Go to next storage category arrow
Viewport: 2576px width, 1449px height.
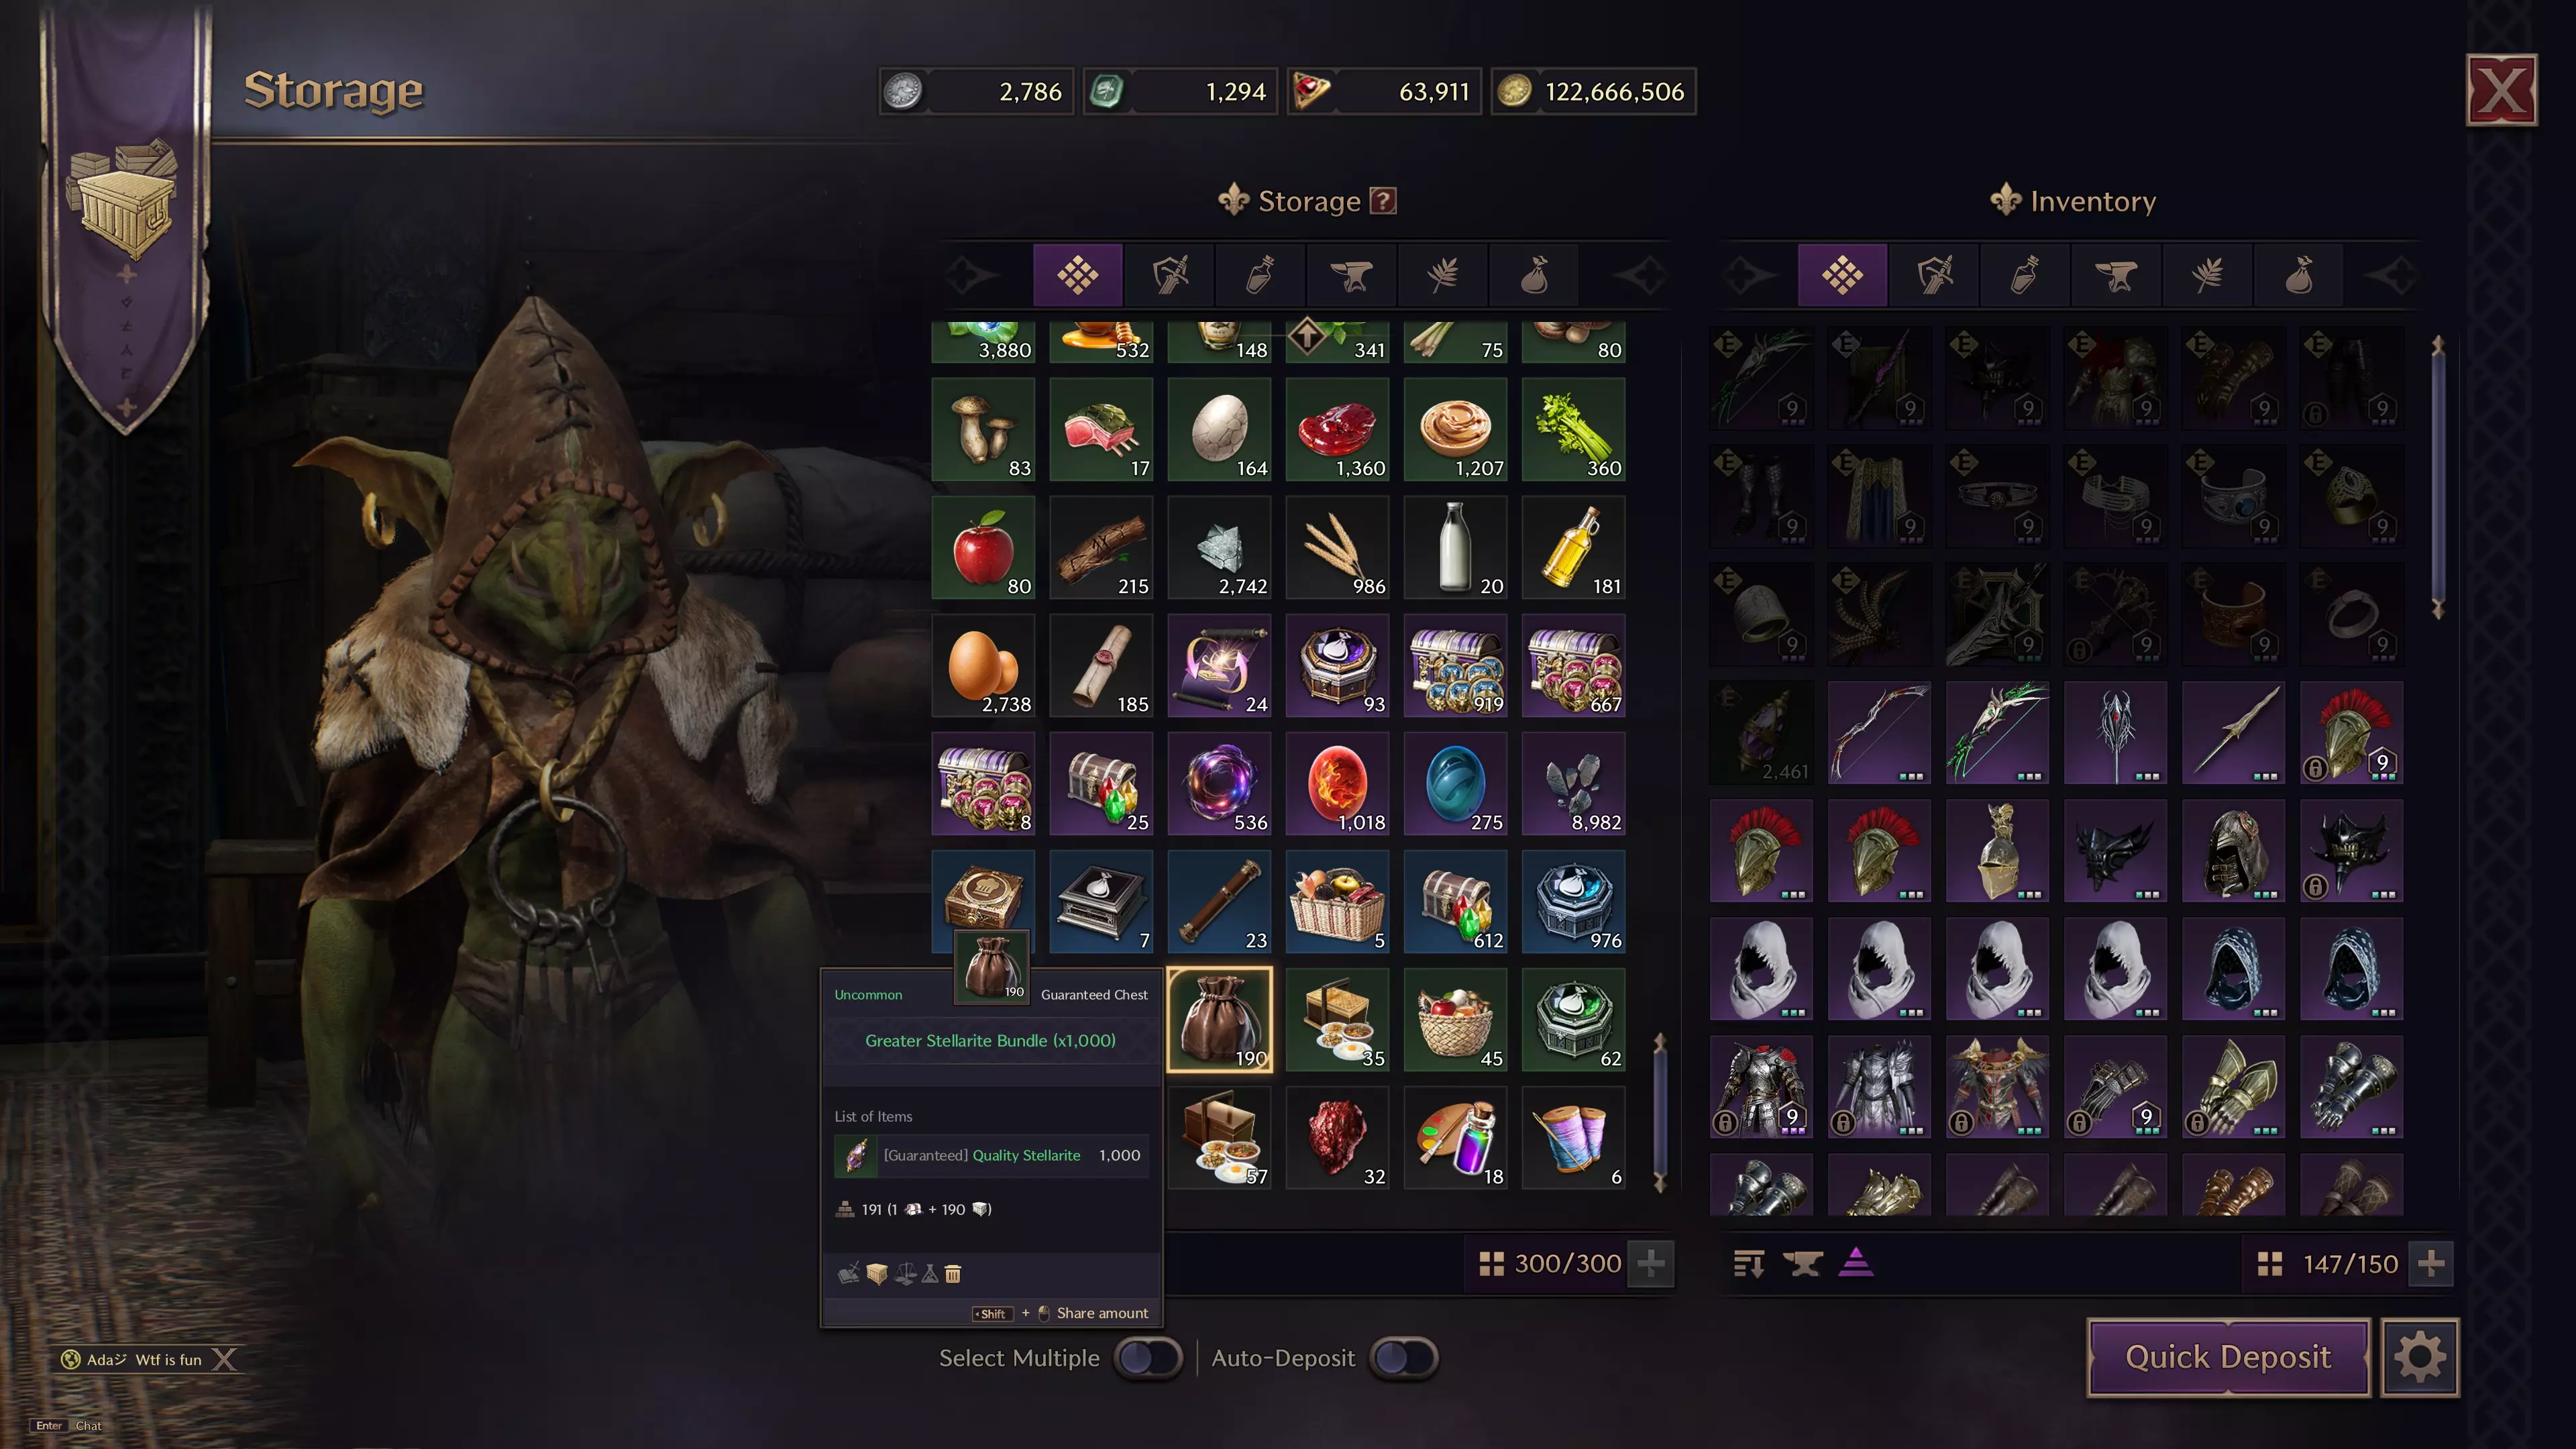[1641, 275]
